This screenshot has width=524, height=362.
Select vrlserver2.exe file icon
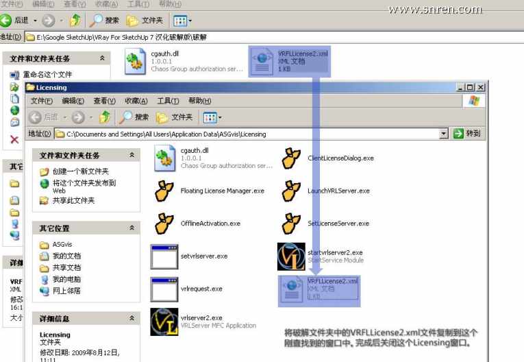(164, 322)
